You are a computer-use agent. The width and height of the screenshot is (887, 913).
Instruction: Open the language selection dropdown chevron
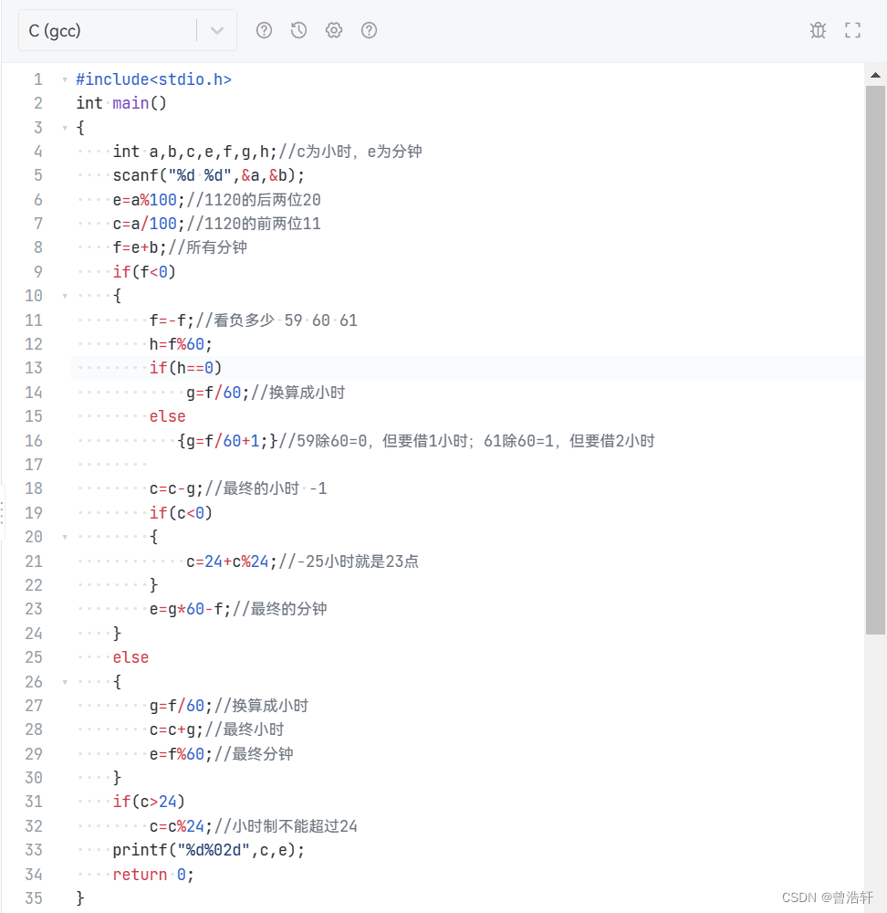tap(217, 30)
